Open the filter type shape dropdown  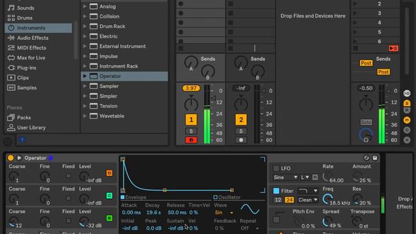[x=307, y=190]
